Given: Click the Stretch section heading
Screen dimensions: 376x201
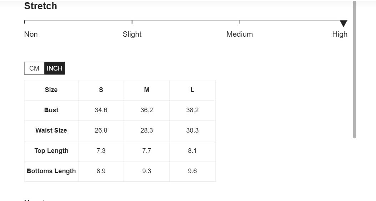Looking at the screenshot, I should (x=40, y=6).
